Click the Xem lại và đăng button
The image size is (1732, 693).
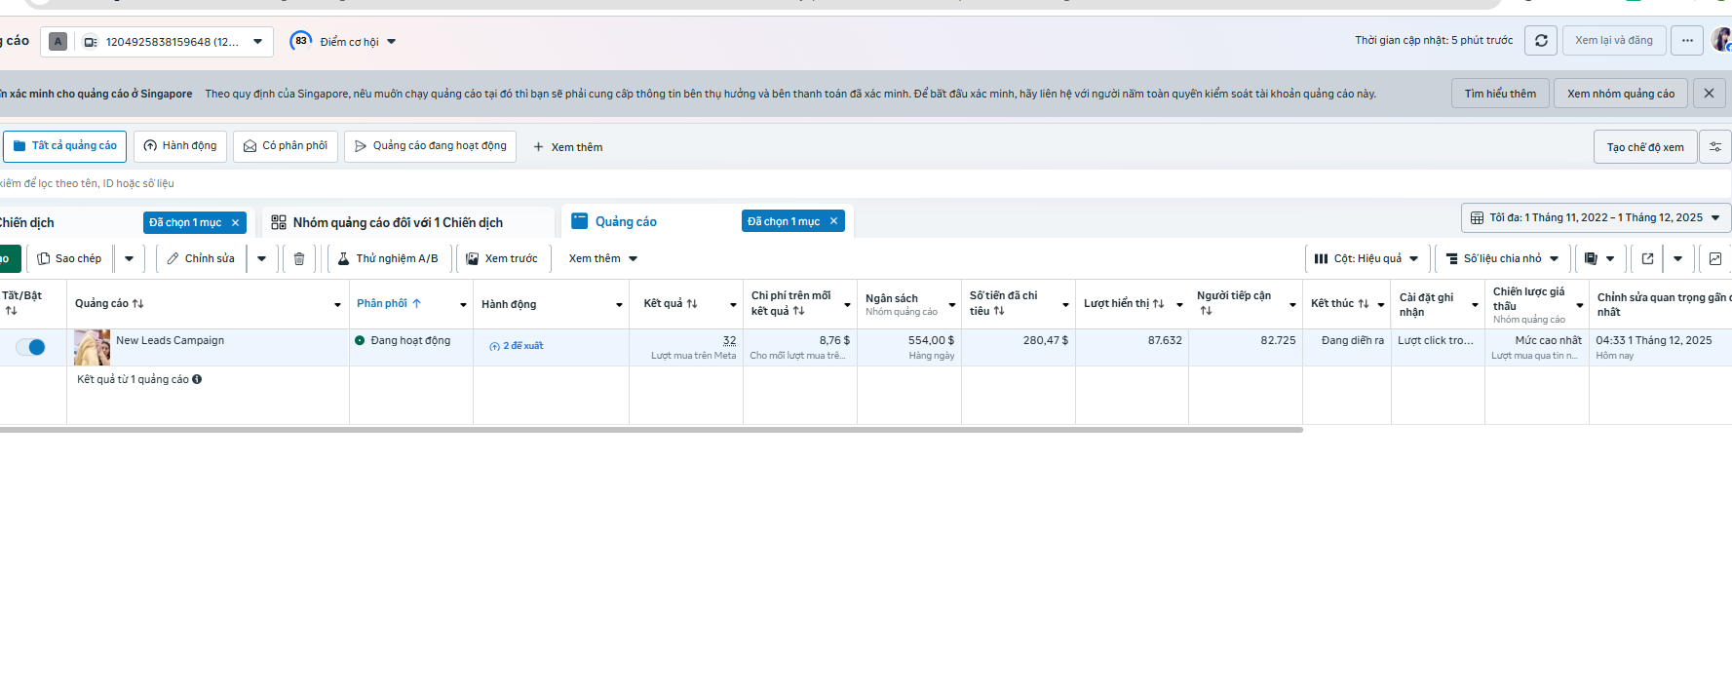[x=1613, y=41]
